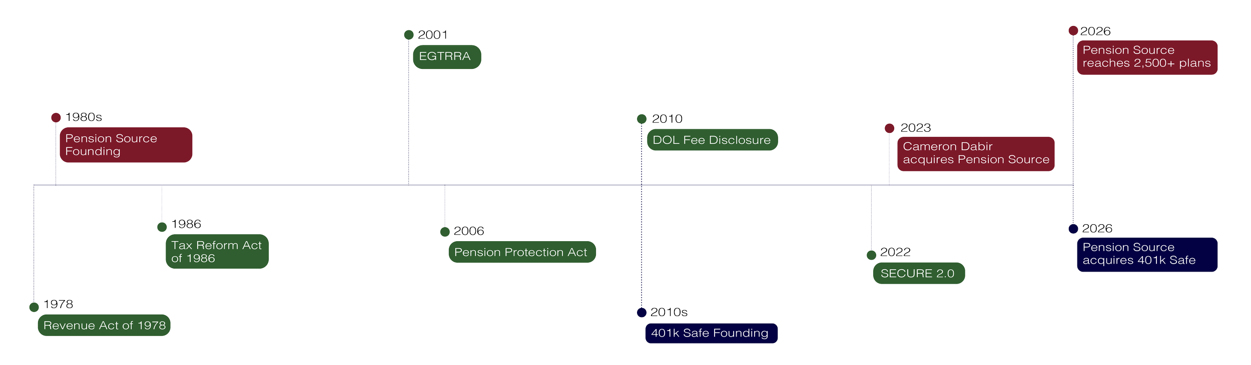Click the year text 2001
This screenshot has width=1251, height=365.
point(433,34)
